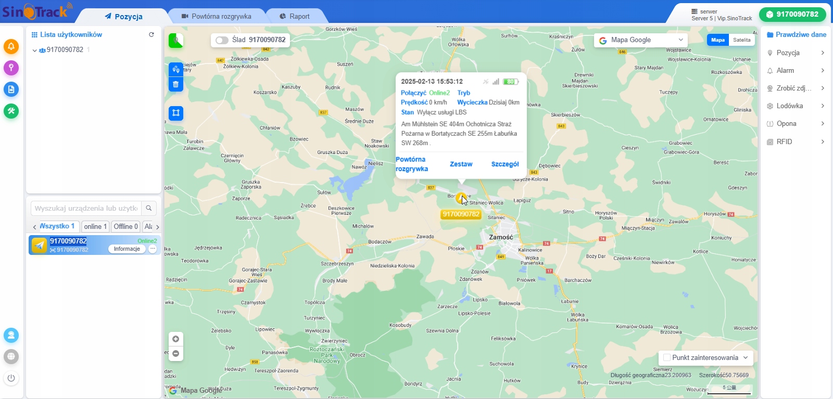Click the search magnifier button

pos(149,208)
